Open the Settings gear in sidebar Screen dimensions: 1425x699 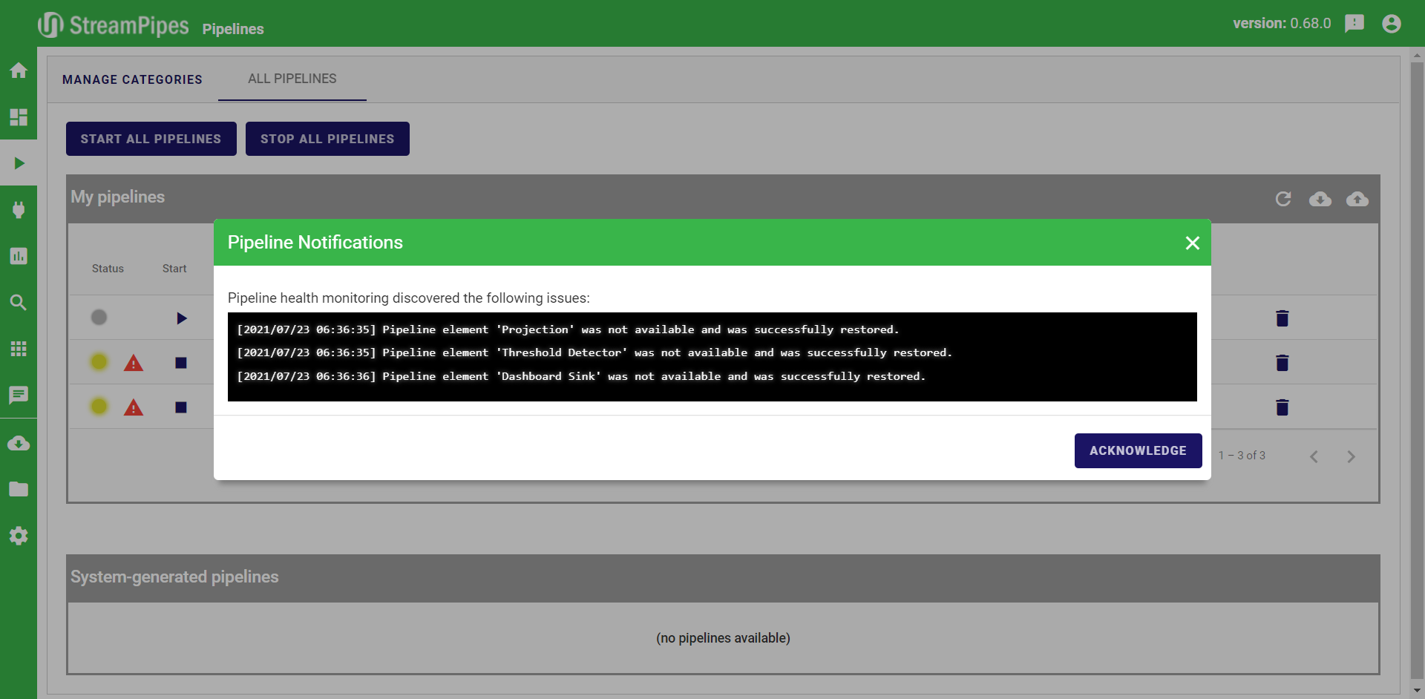coord(19,536)
